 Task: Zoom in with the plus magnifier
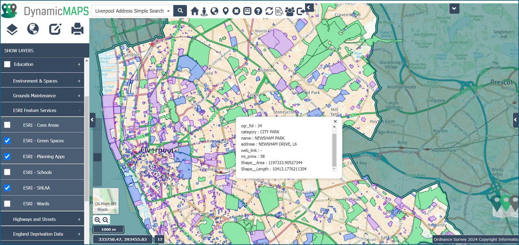[97, 220]
